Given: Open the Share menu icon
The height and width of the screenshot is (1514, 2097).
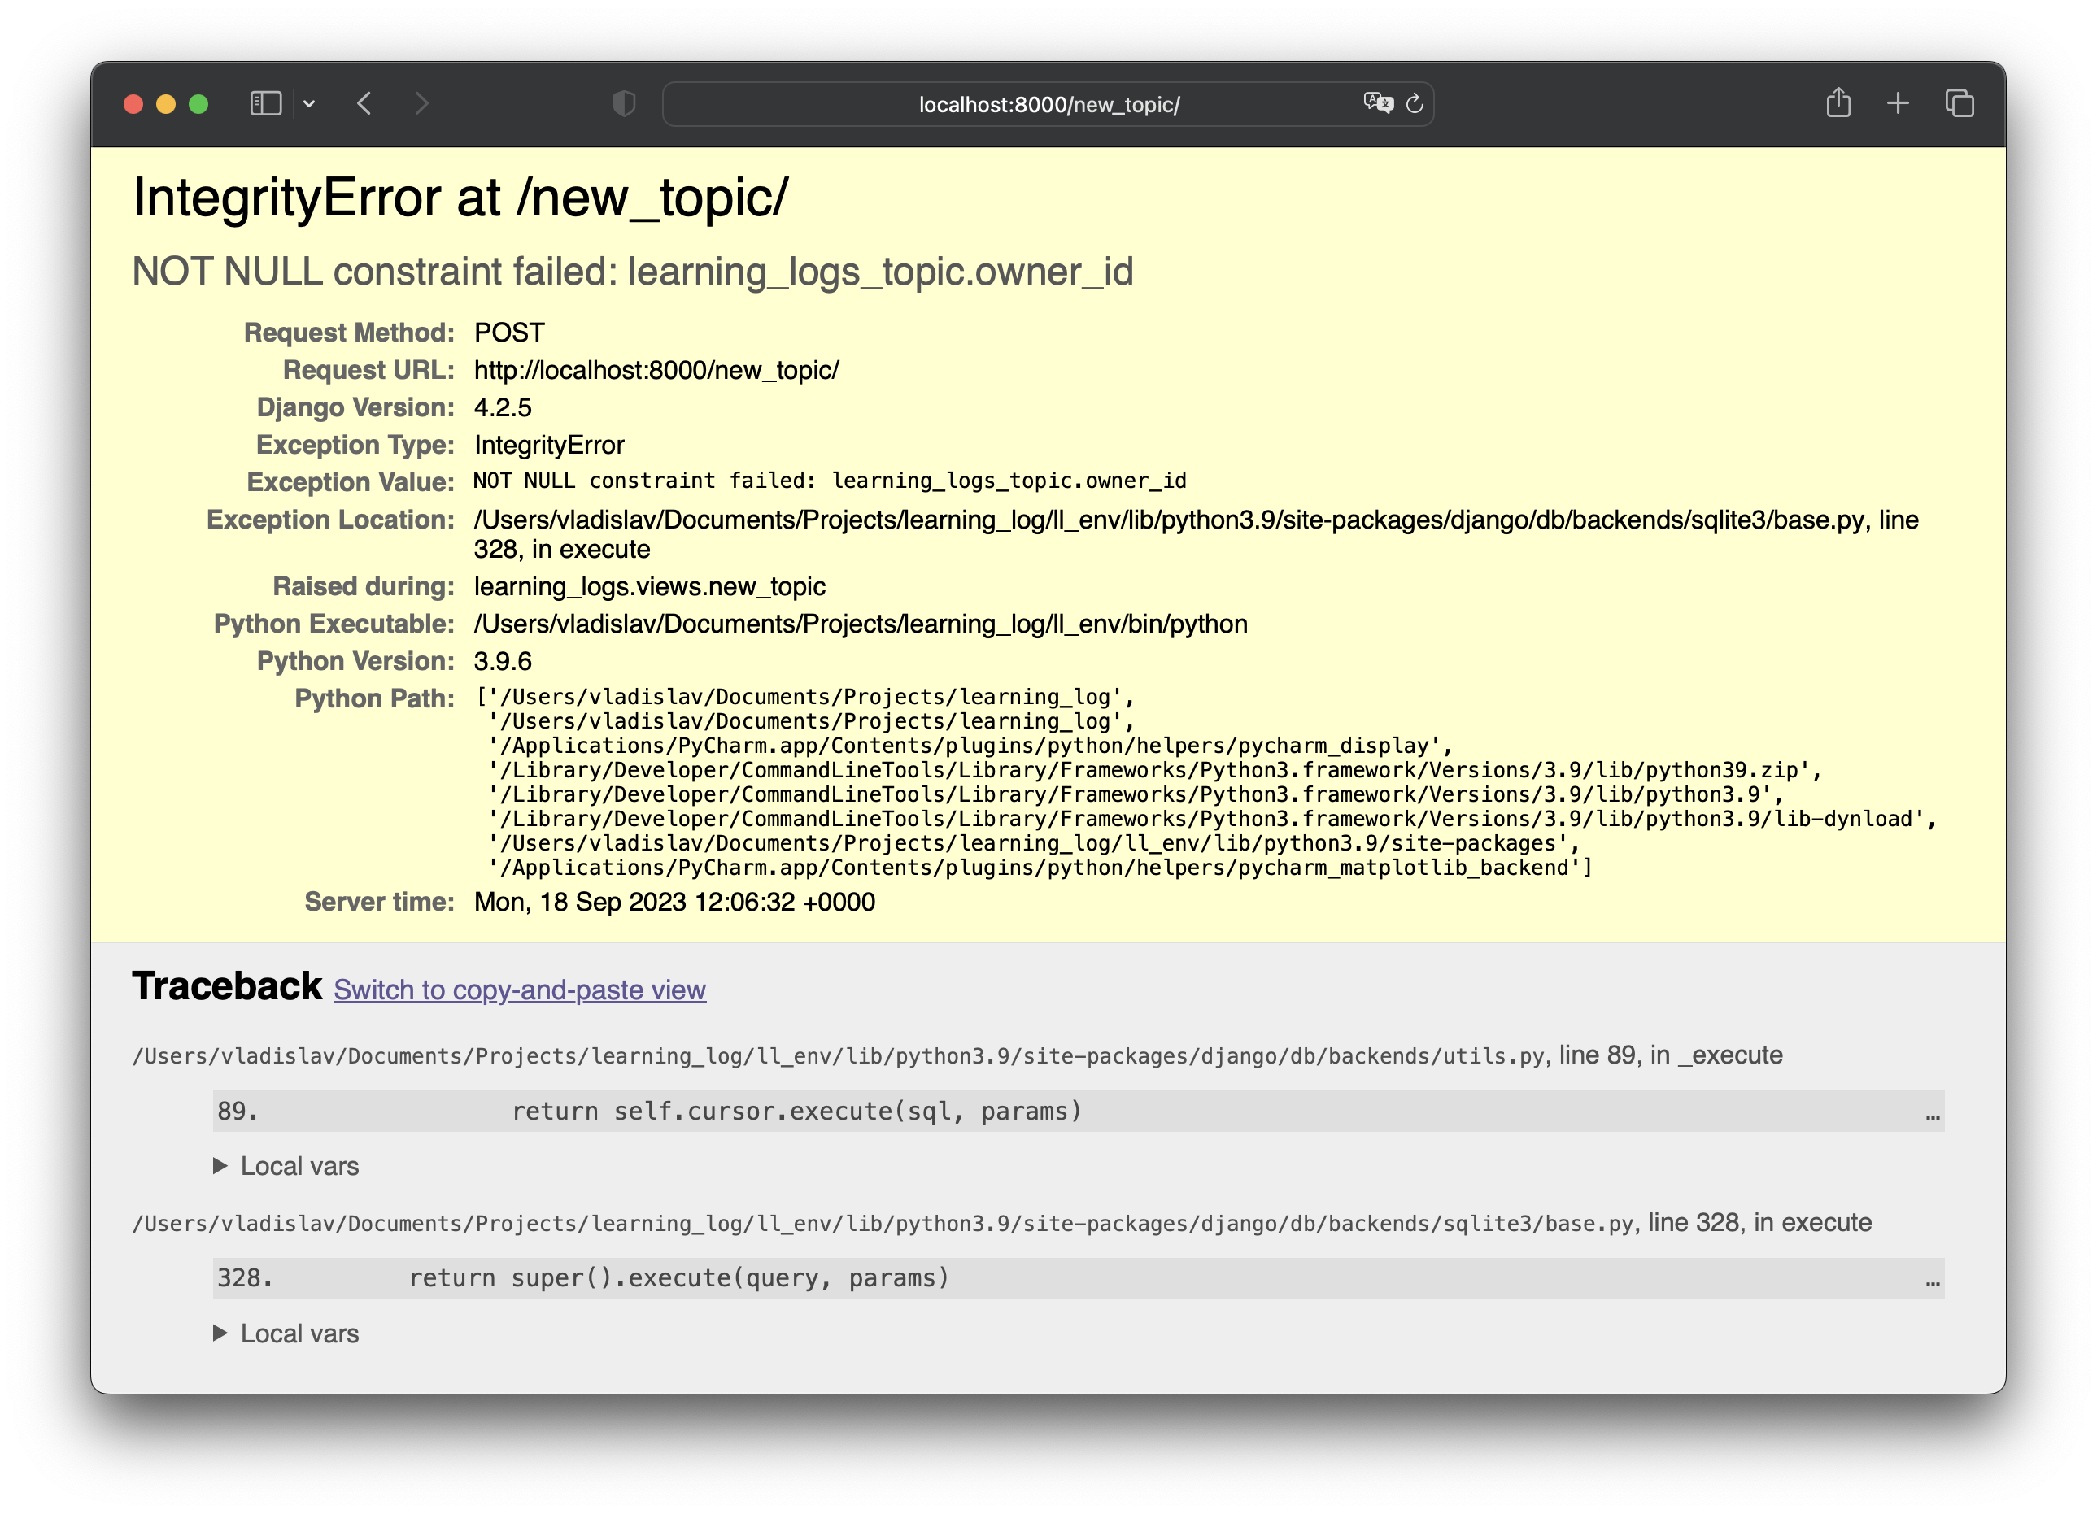Looking at the screenshot, I should 1838,102.
